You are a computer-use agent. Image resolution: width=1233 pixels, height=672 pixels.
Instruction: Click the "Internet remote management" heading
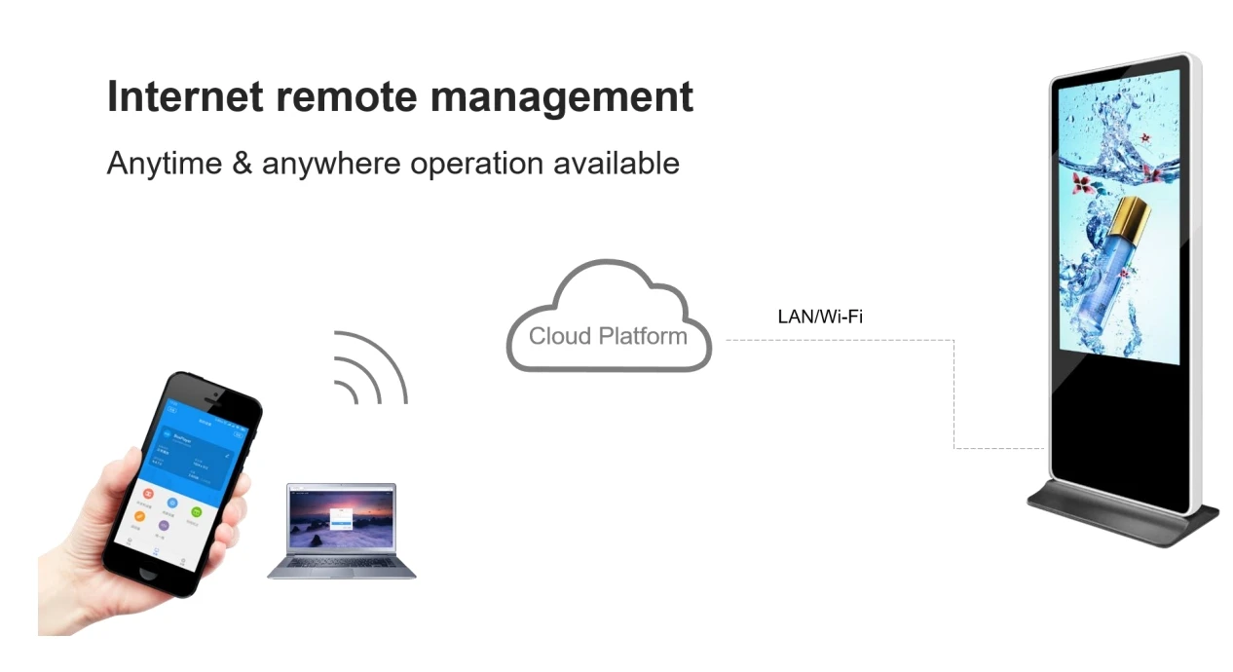click(400, 97)
